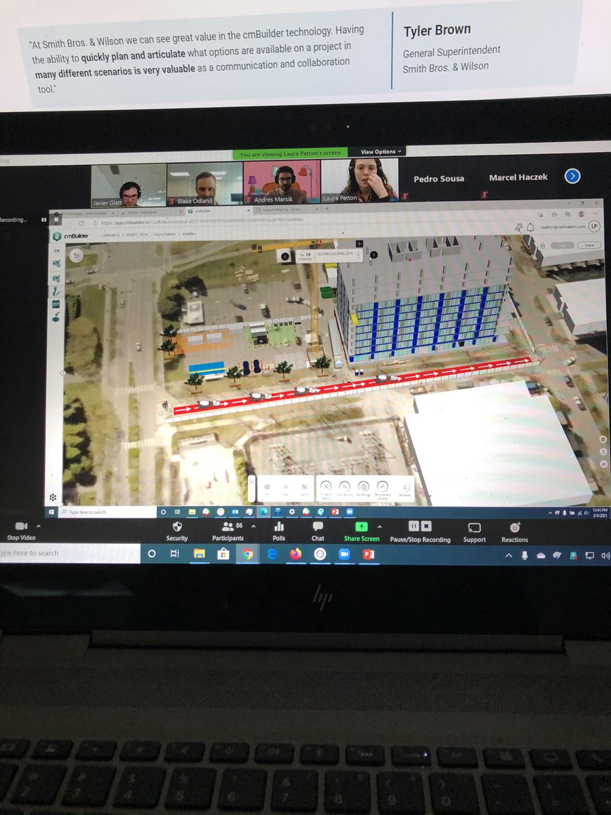
Task: Click the plus button above schedule card
Action: tap(359, 243)
